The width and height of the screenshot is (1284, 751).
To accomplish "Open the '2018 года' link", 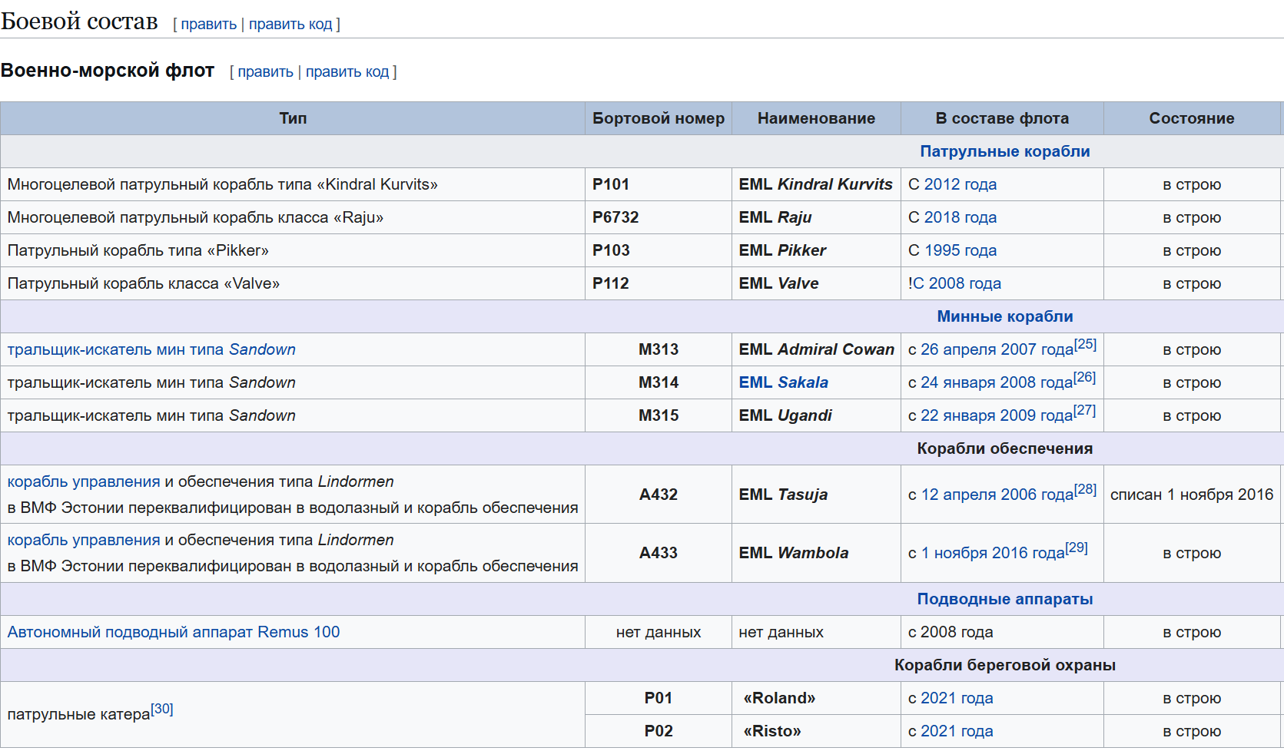I will [960, 217].
